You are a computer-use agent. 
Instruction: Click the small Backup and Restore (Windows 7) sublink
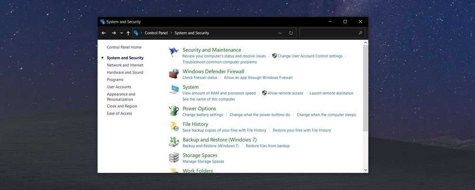[210, 146]
